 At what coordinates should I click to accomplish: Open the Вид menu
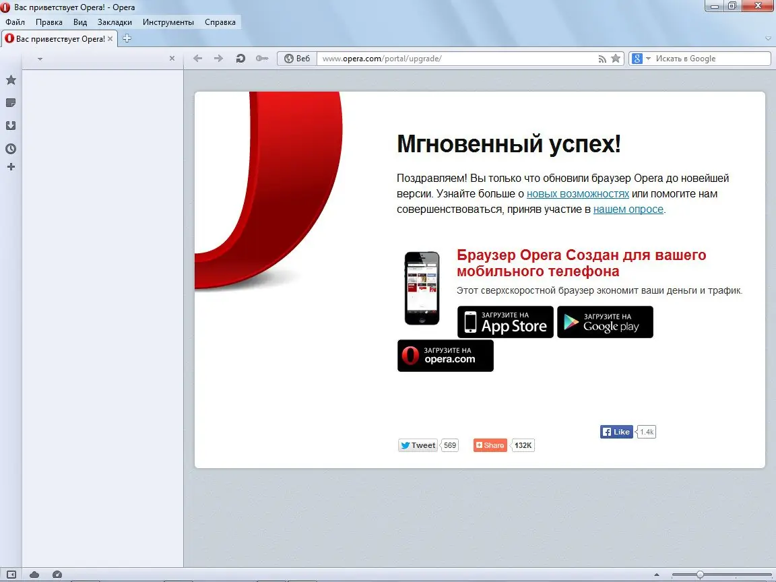pos(80,22)
